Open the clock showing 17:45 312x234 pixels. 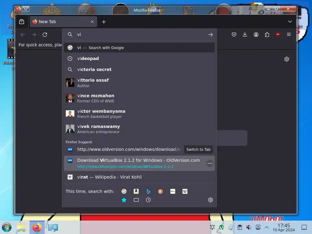(x=284, y=227)
